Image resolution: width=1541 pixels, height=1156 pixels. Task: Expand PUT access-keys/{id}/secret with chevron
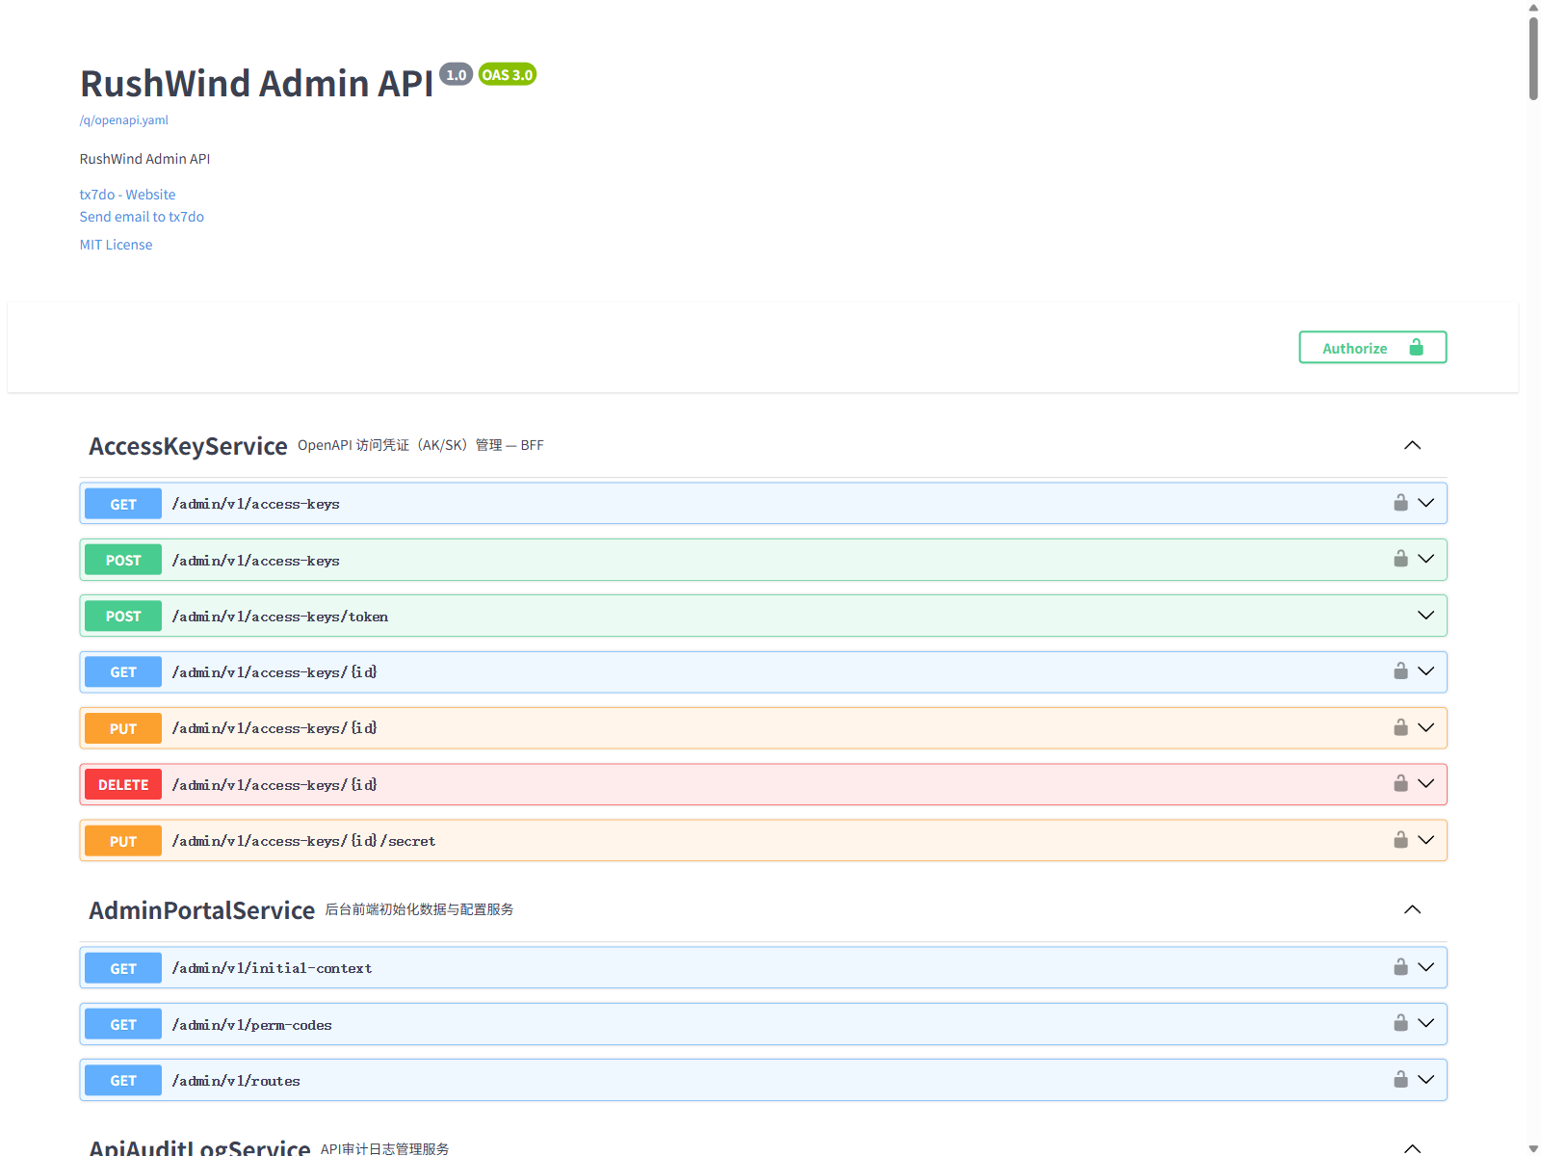tap(1426, 840)
